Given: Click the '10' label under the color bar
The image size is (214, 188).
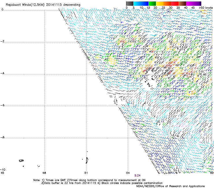Looking at the screenshot, I should 141,8.
